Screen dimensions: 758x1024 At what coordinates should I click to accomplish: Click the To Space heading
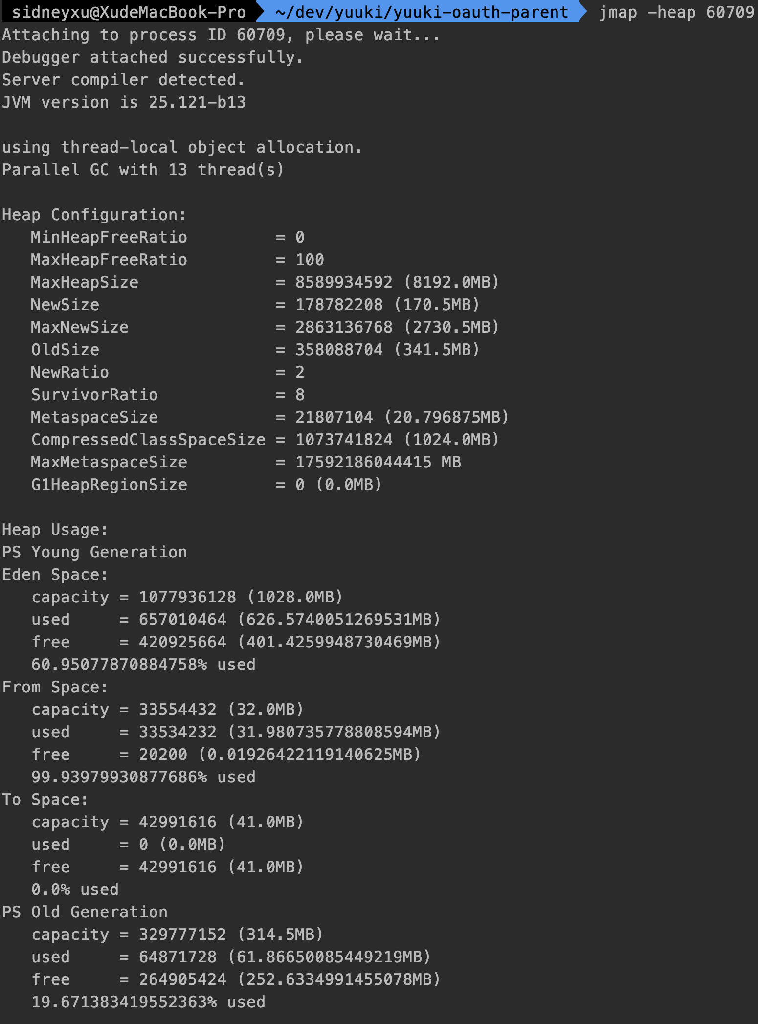(45, 800)
